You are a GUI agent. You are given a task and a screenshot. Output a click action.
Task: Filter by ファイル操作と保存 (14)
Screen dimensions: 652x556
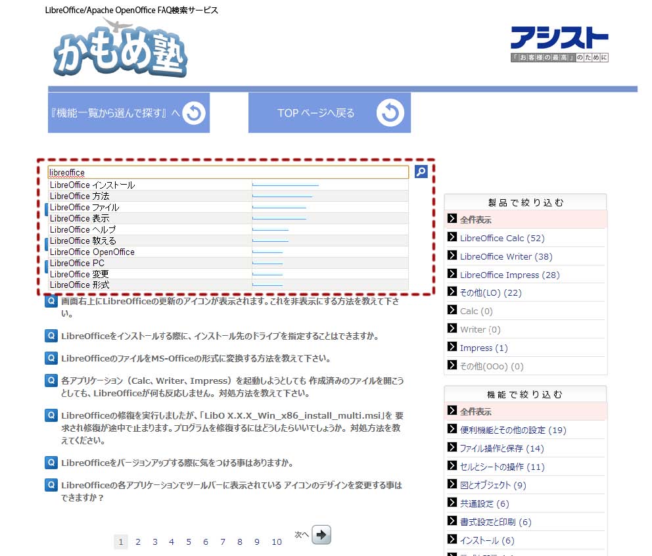tap(502, 448)
